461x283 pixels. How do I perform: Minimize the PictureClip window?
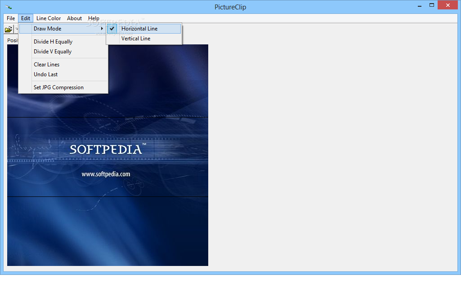click(x=420, y=5)
